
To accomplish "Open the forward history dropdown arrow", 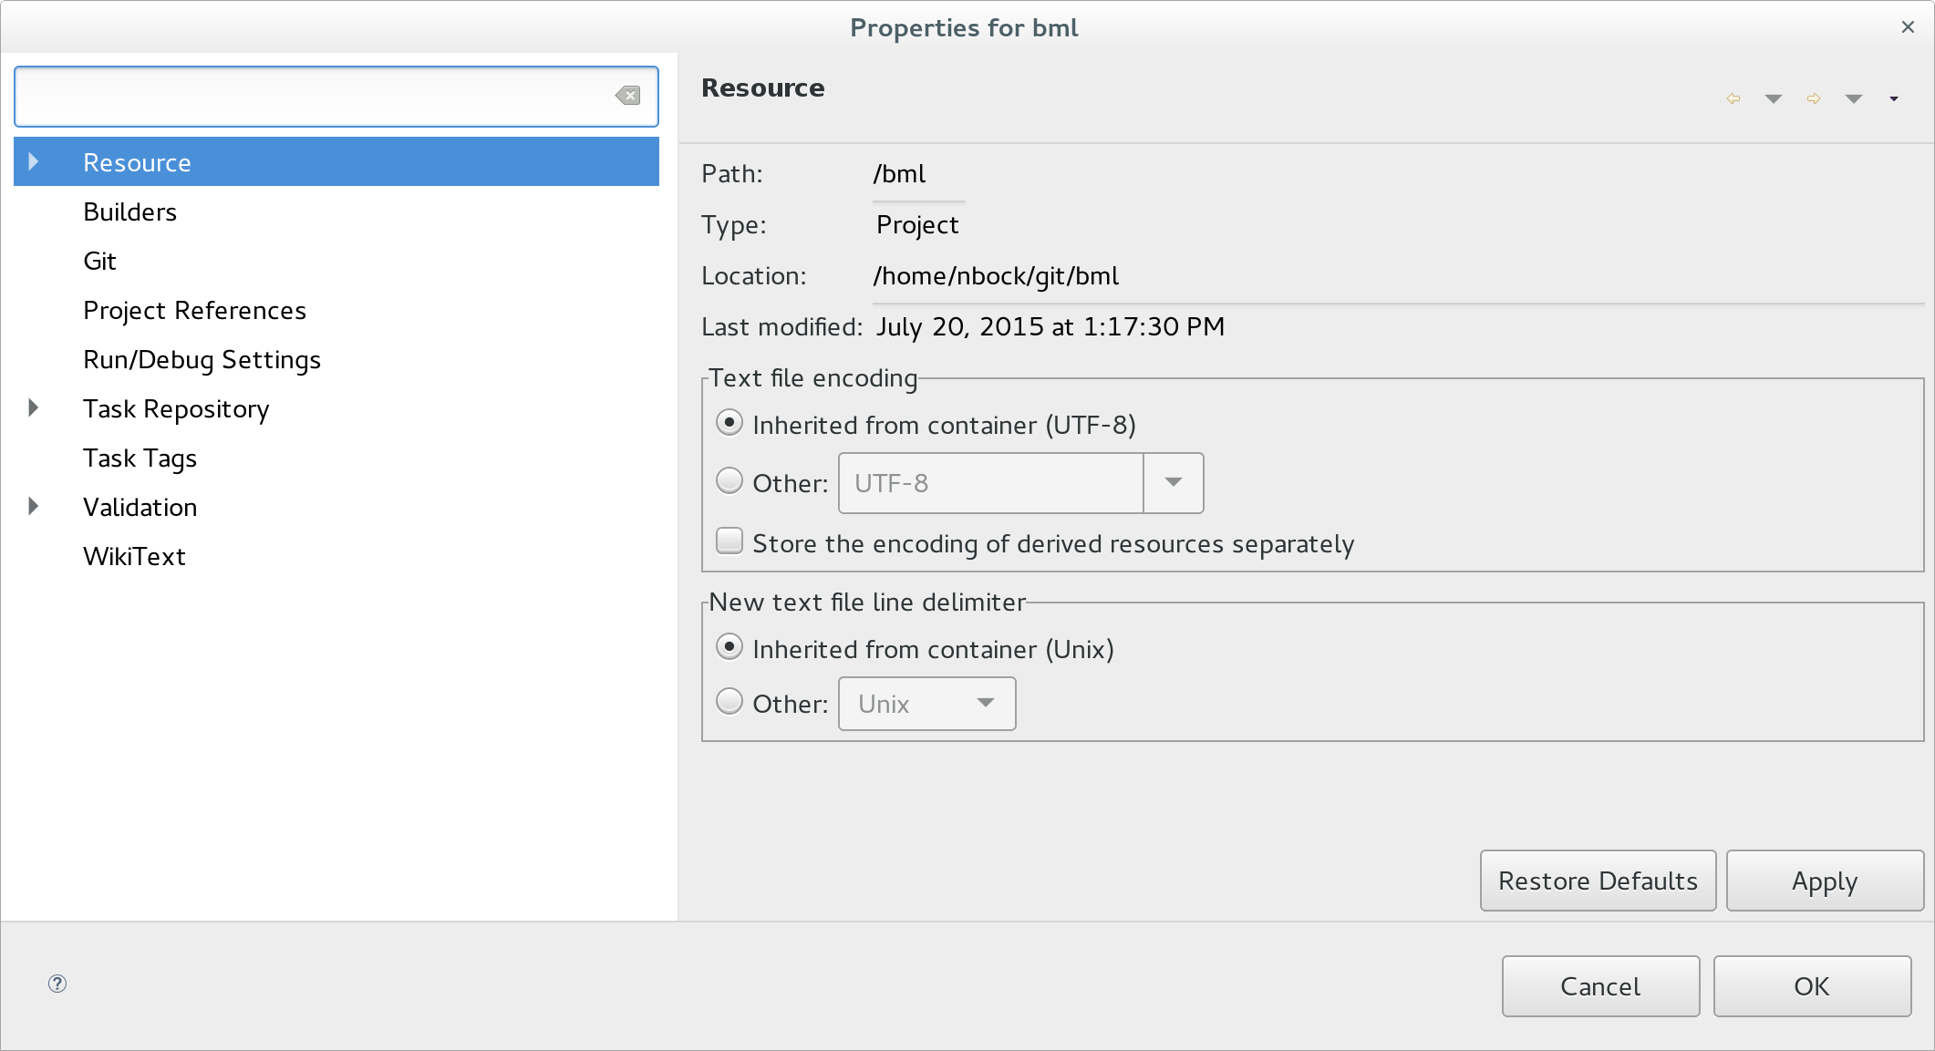I will click(1854, 98).
